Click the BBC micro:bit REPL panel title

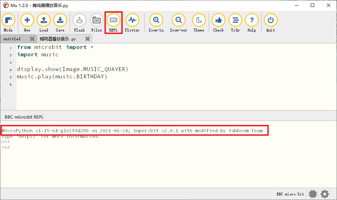click(x=24, y=117)
